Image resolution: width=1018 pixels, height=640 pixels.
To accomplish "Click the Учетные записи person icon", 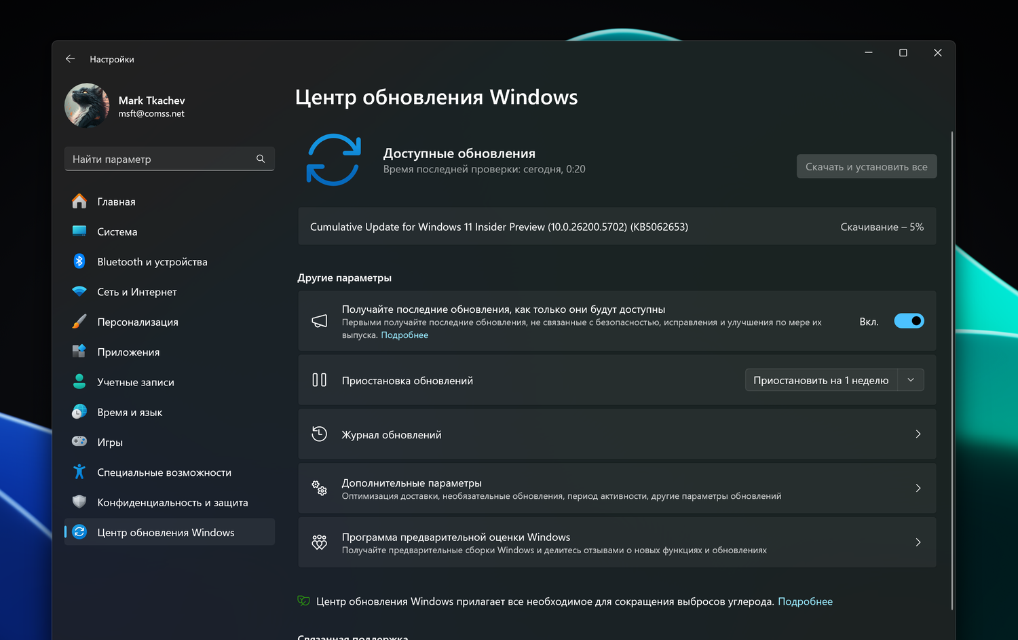I will (x=79, y=382).
